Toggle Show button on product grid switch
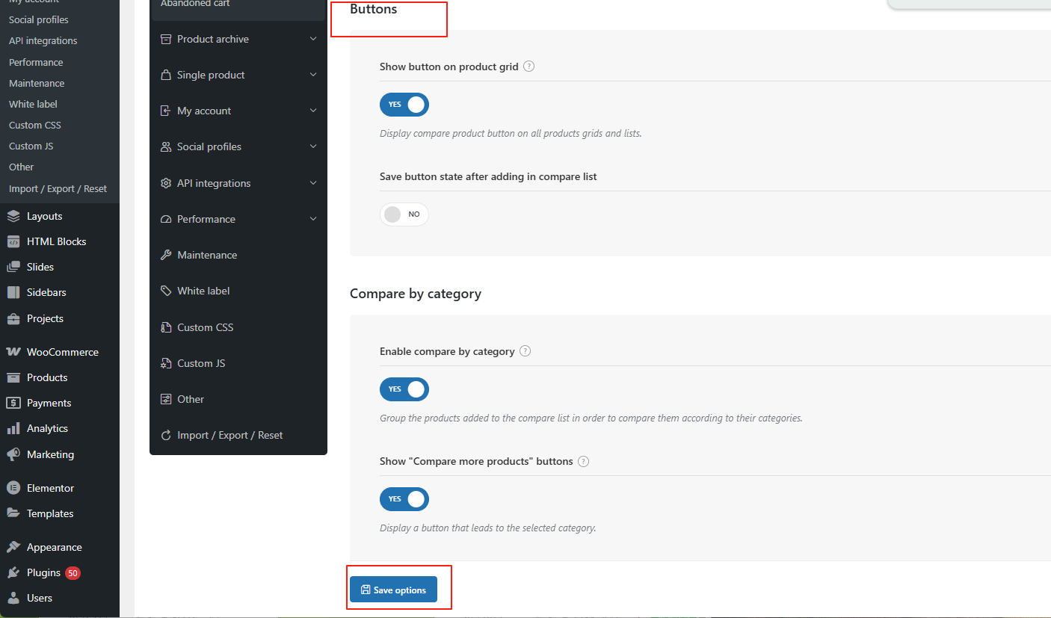 point(404,105)
